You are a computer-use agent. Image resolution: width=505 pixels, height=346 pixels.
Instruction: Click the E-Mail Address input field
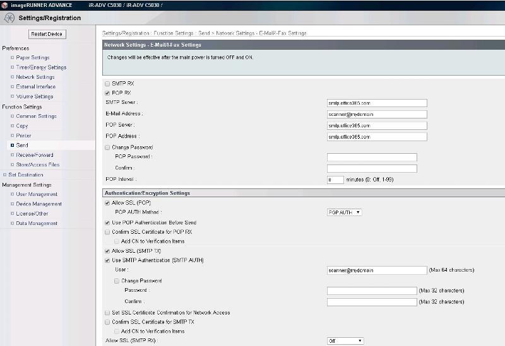pos(377,114)
